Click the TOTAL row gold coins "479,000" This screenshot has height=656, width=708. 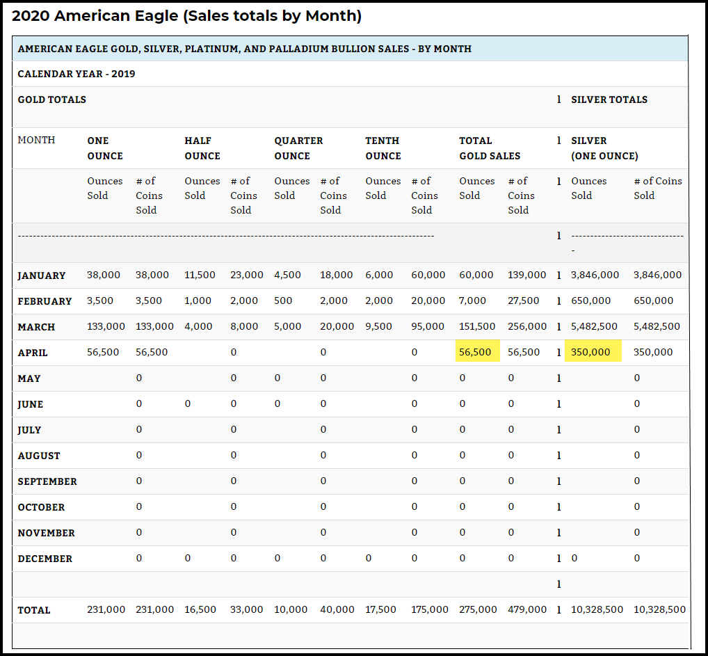coord(527,609)
